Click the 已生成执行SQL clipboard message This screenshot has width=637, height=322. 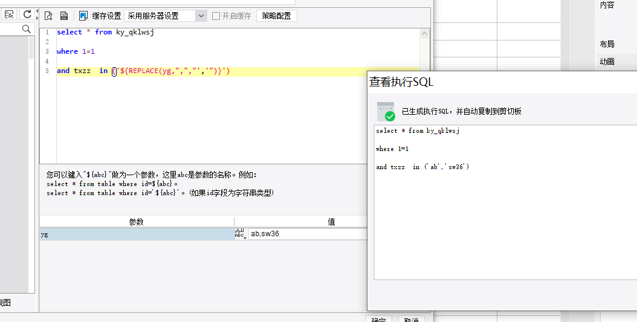pyautogui.click(x=462, y=112)
